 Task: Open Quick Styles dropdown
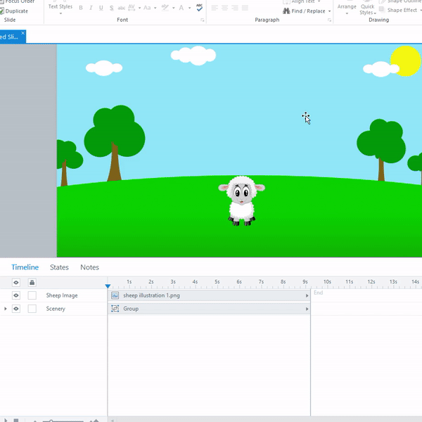click(367, 9)
